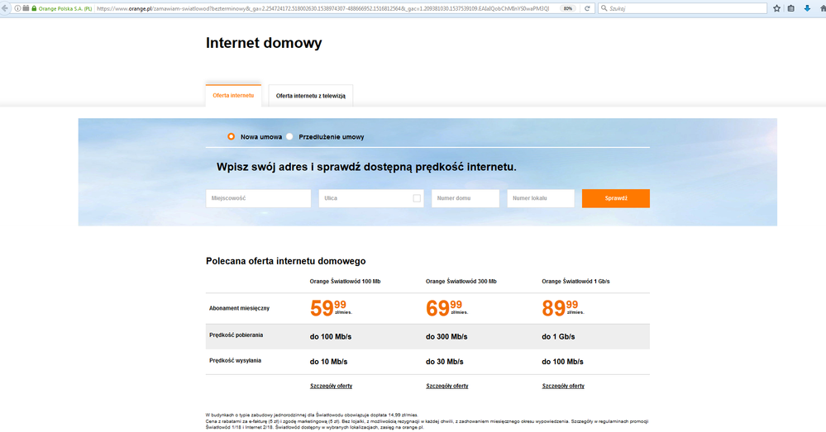Image resolution: width=826 pixels, height=432 pixels.
Task: Tick the checkbox inside the Ulica field
Action: 417,198
